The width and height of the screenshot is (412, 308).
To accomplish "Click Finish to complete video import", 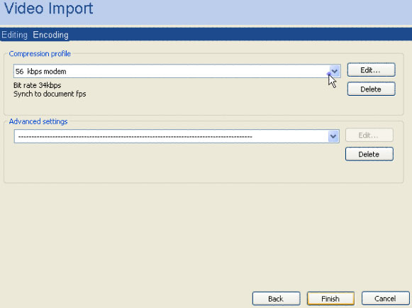I will (330, 299).
